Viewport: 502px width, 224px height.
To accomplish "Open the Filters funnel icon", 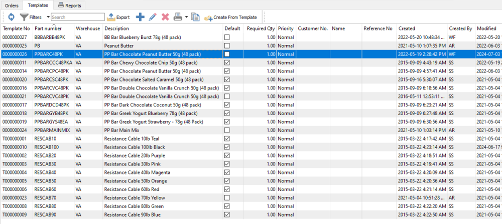I will [24, 17].
